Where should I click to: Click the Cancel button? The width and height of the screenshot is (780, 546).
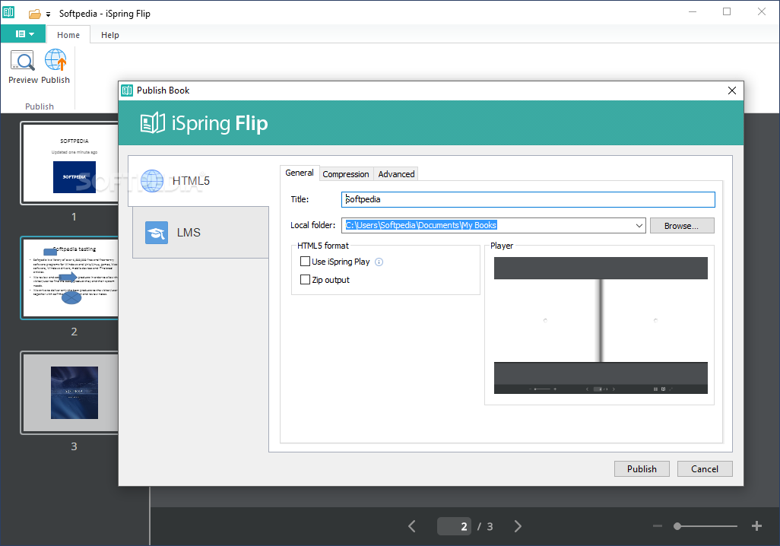tap(705, 469)
